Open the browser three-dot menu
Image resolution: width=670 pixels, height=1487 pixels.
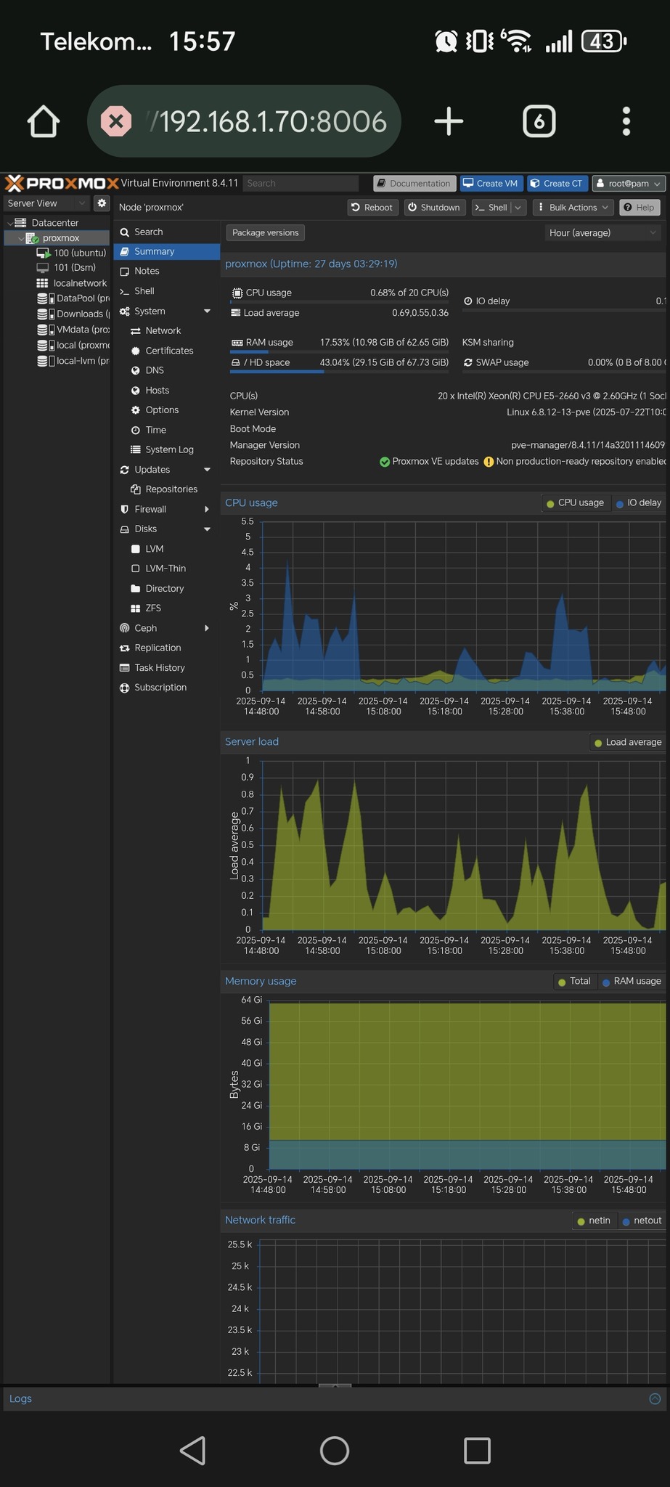pos(626,121)
